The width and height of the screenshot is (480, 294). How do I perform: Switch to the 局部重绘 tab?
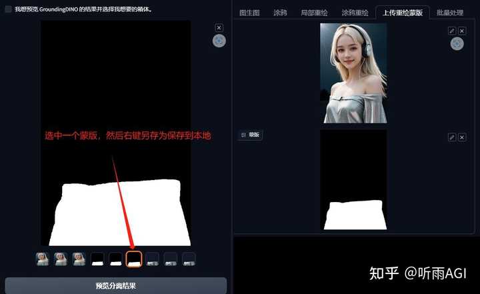(314, 13)
